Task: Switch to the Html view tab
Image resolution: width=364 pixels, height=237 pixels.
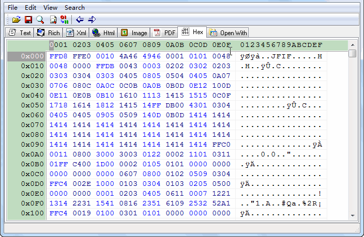Action: pyautogui.click(x=103, y=33)
